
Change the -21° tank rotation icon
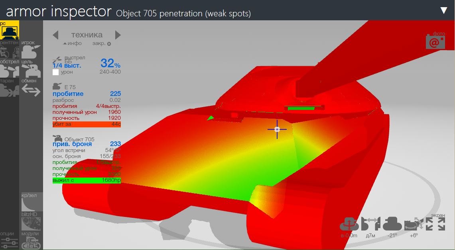coord(392,224)
